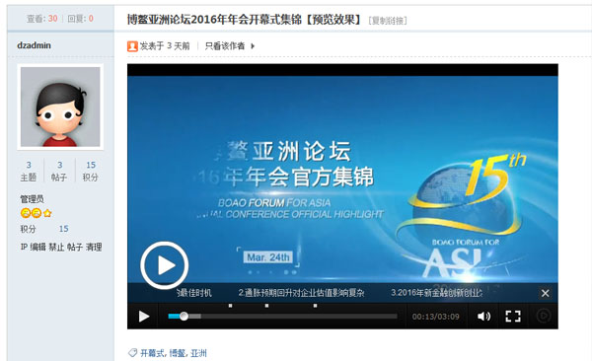Image resolution: width=592 pixels, height=361 pixels.
Task: Click the play button in control bar
Action: tap(144, 316)
